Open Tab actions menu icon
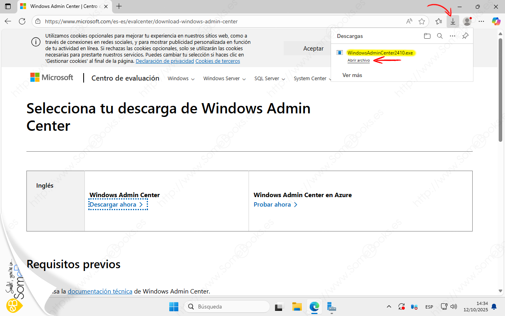 click(x=8, y=6)
